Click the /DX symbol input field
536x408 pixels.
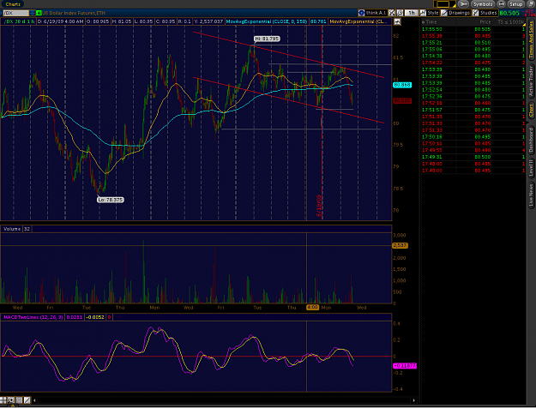(15, 13)
